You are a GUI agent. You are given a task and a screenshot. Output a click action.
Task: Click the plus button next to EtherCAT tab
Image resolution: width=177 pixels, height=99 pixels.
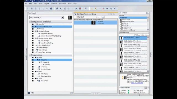point(103,17)
